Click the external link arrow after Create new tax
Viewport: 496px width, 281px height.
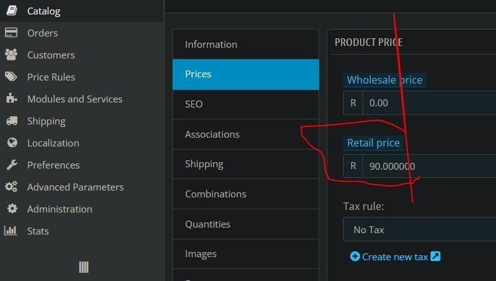436,256
